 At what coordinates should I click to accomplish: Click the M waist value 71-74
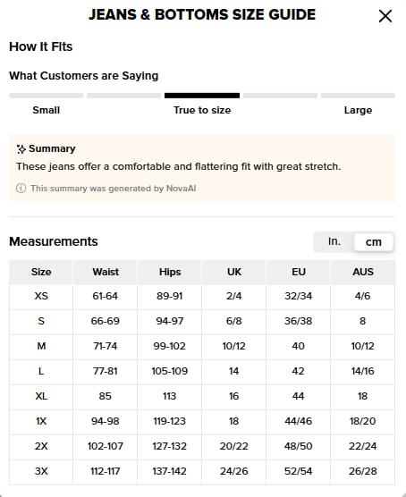click(x=106, y=346)
